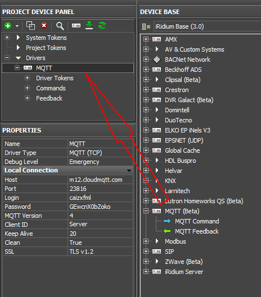
Task: Select Clipsal (Beta) in Device Base
Action: pos(183,80)
